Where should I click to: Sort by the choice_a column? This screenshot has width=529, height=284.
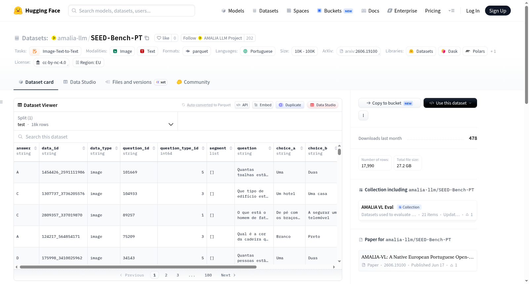(x=302, y=148)
